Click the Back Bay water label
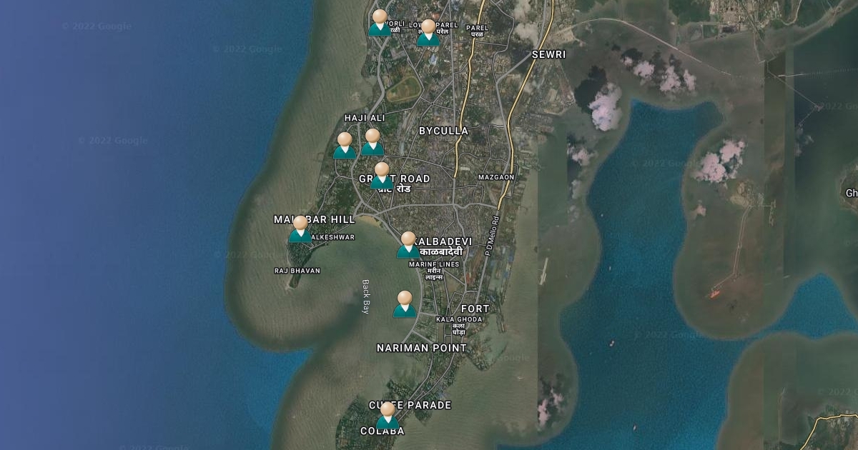This screenshot has width=858, height=450. click(366, 296)
